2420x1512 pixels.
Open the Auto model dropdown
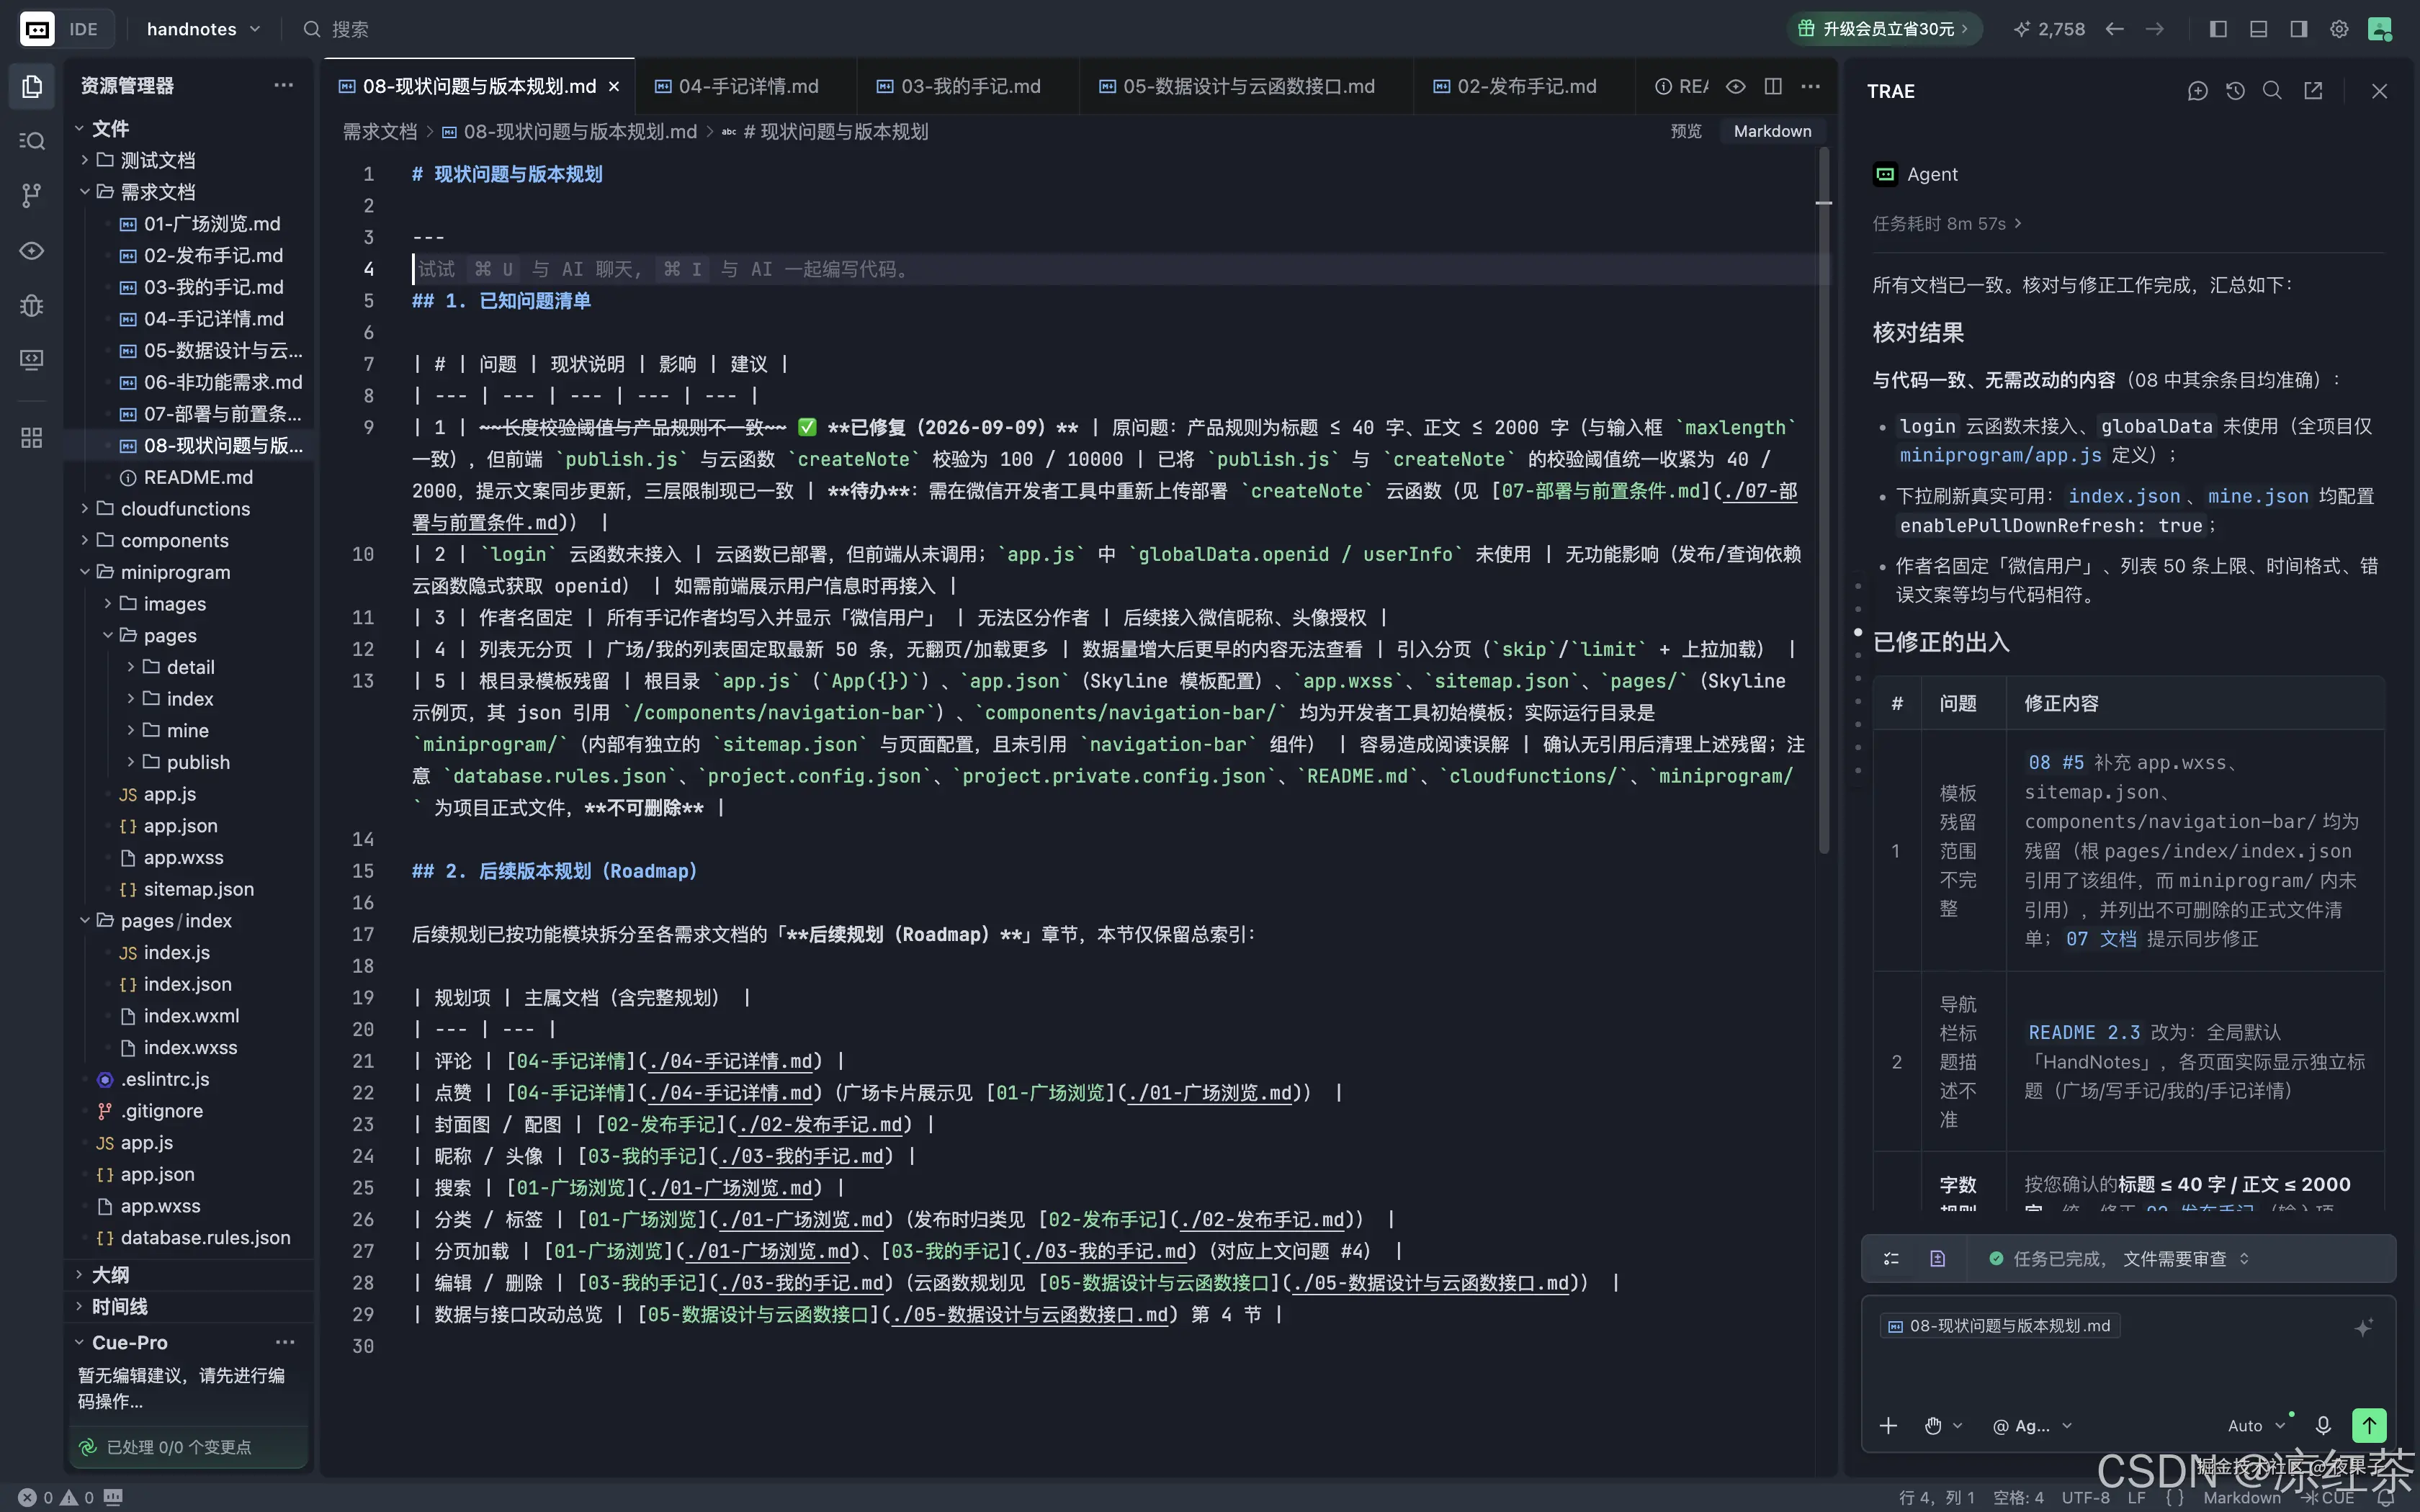click(2256, 1426)
